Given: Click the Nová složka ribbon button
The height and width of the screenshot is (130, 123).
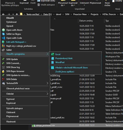Looking at the screenshot, I should tap(107, 4).
